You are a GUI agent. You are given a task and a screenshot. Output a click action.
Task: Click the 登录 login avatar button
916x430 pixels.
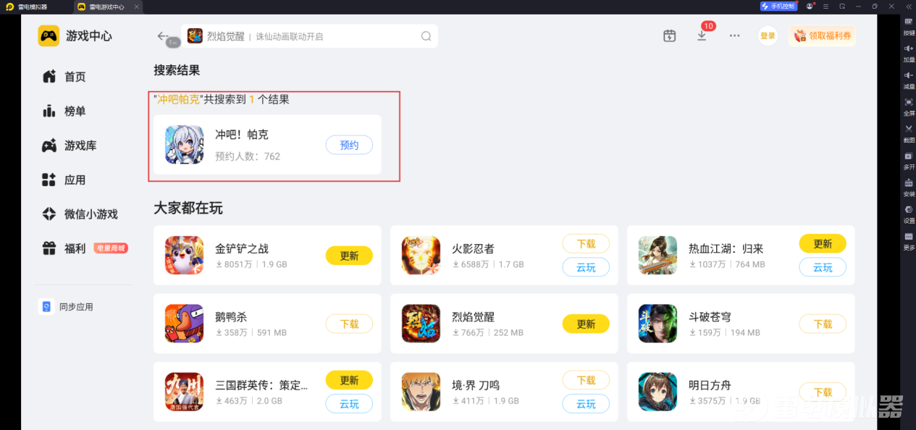click(768, 35)
